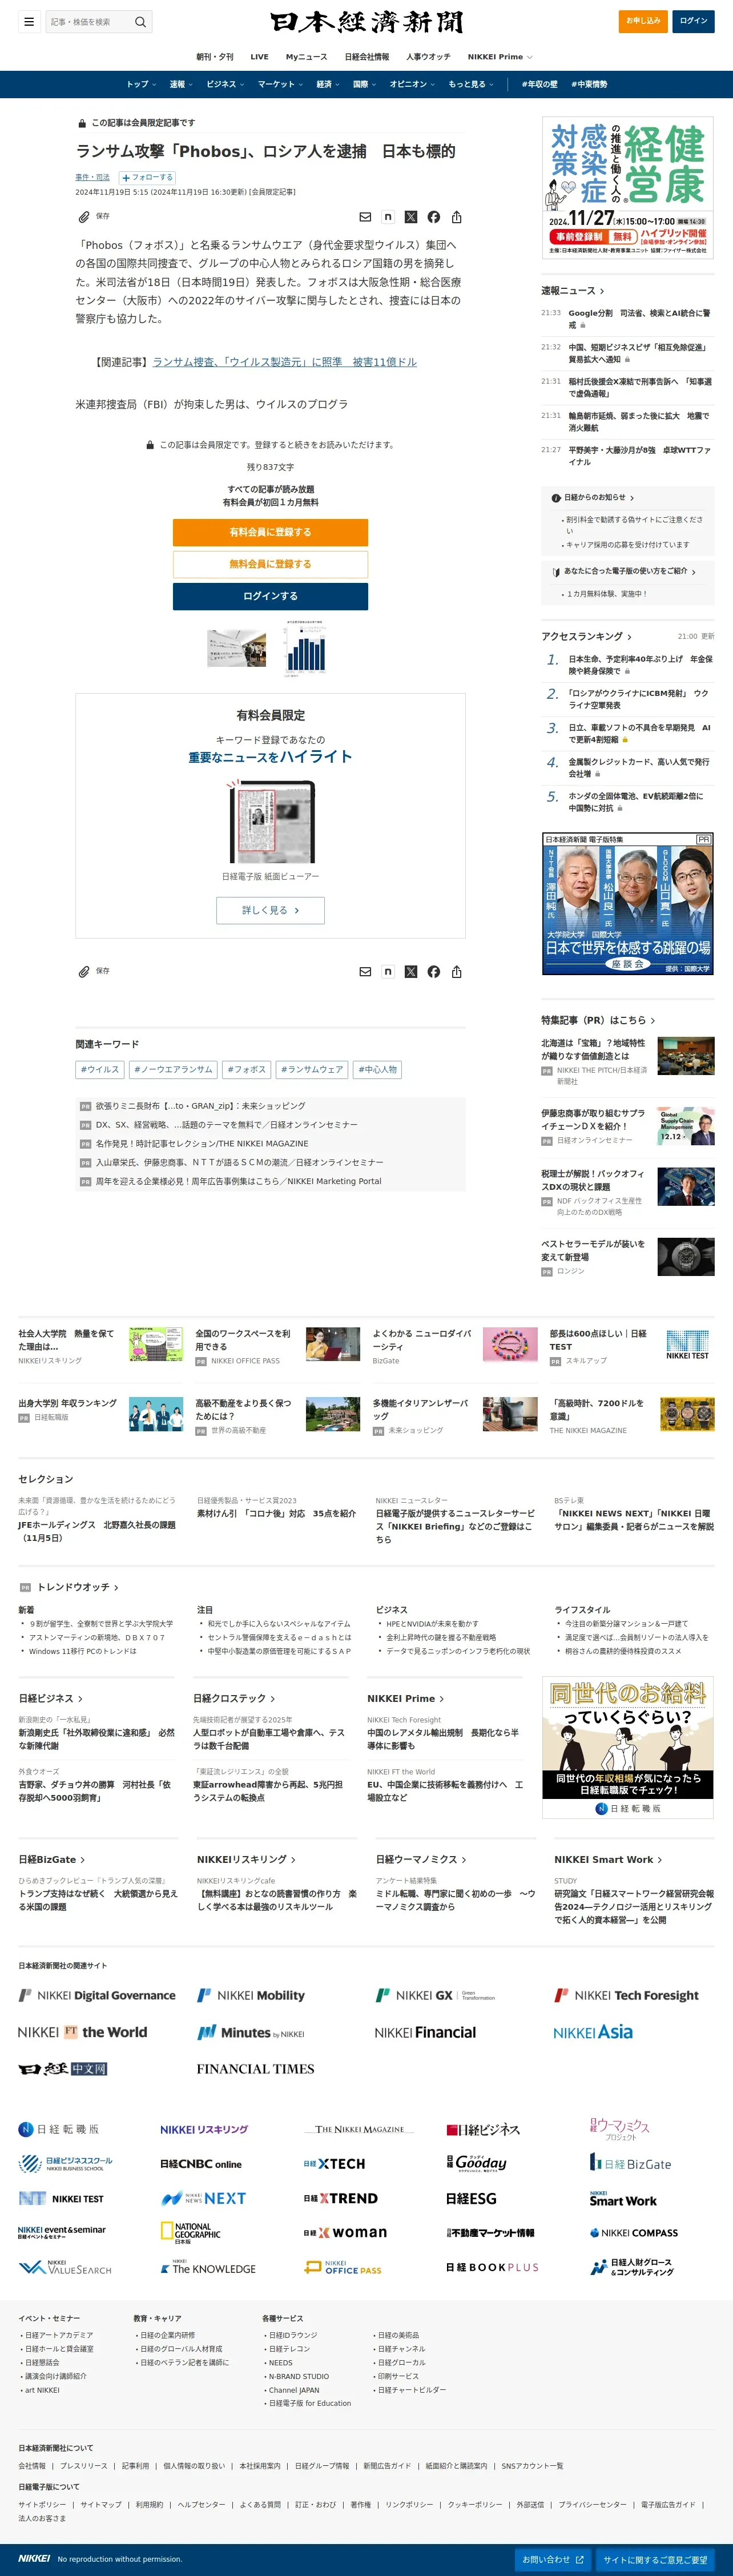Expand the ビジネス navigation dropdown

click(225, 84)
